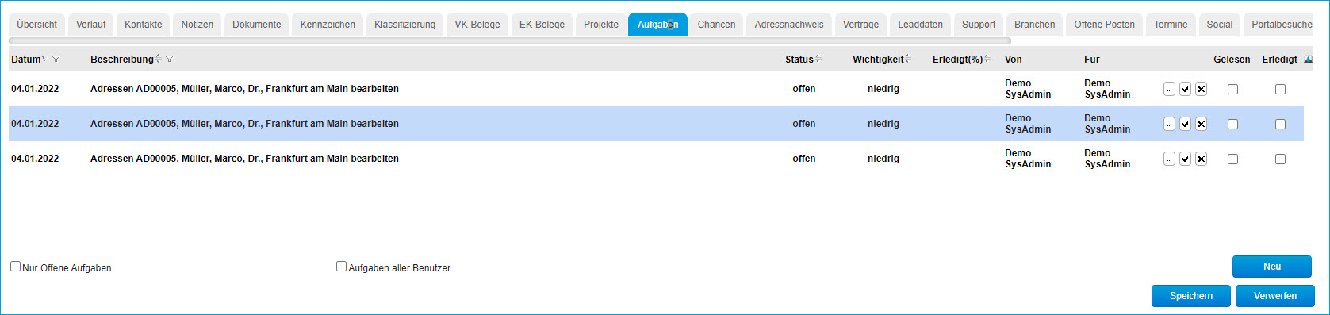
Task: Check Erledigt for the highlighted task row
Action: pos(1280,124)
